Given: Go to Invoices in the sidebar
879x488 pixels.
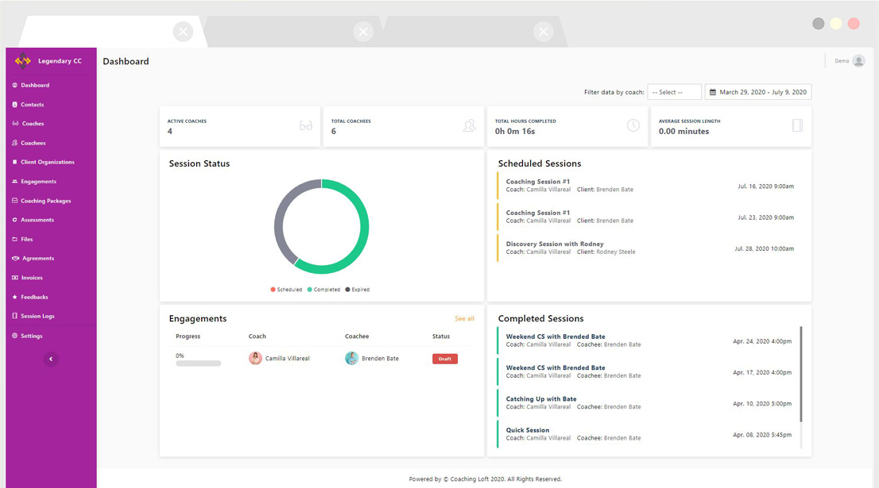Looking at the screenshot, I should tap(32, 278).
